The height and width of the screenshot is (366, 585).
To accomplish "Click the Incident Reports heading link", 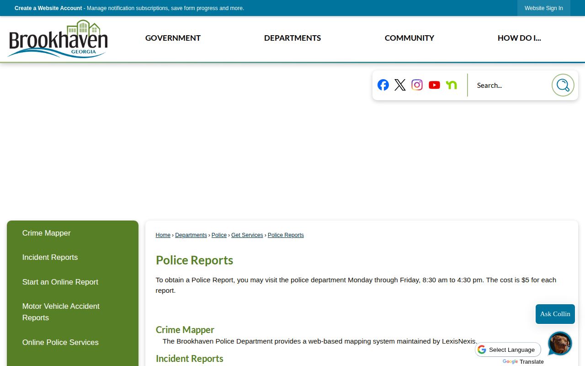I will (190, 358).
